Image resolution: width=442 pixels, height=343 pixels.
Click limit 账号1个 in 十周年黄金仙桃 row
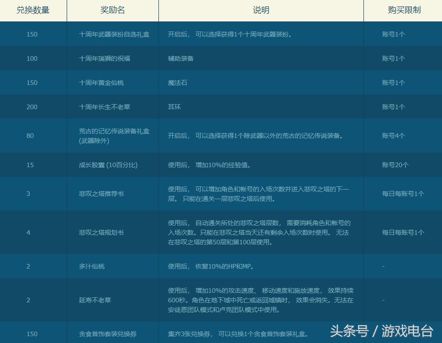pyautogui.click(x=394, y=83)
